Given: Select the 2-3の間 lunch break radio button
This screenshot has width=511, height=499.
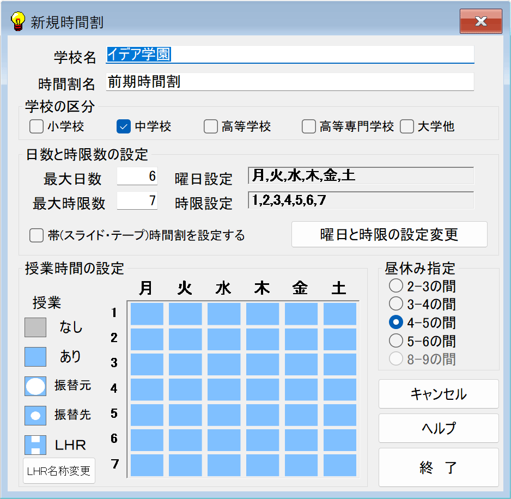Looking at the screenshot, I should (397, 285).
